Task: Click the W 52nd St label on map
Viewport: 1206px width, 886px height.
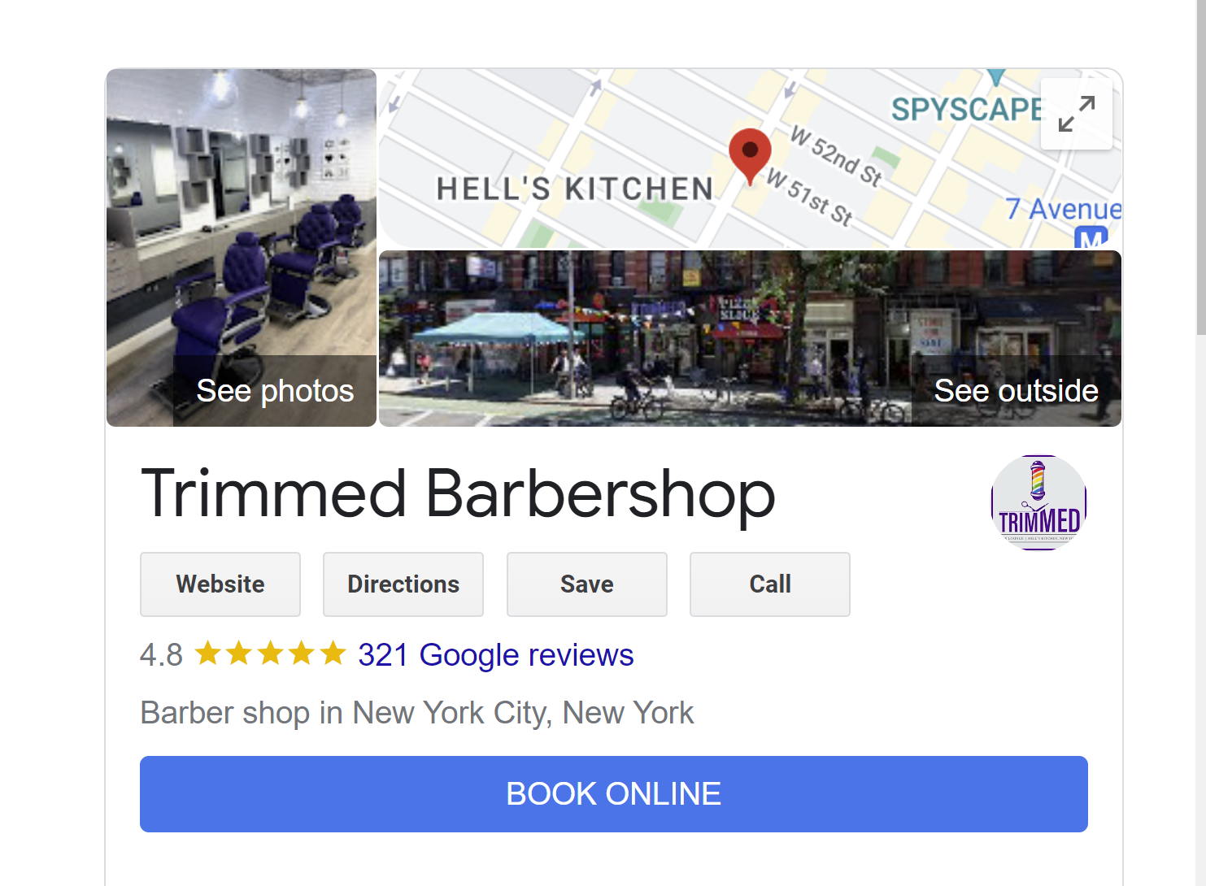Action: 836,156
